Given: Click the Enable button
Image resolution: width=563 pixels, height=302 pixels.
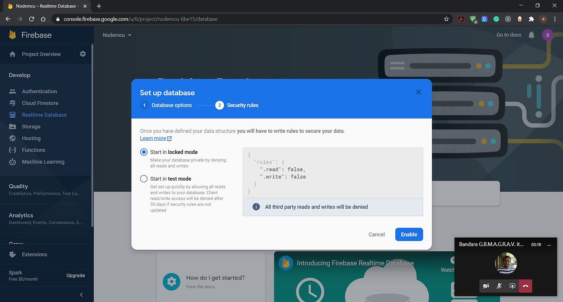Looking at the screenshot, I should 409,234.
